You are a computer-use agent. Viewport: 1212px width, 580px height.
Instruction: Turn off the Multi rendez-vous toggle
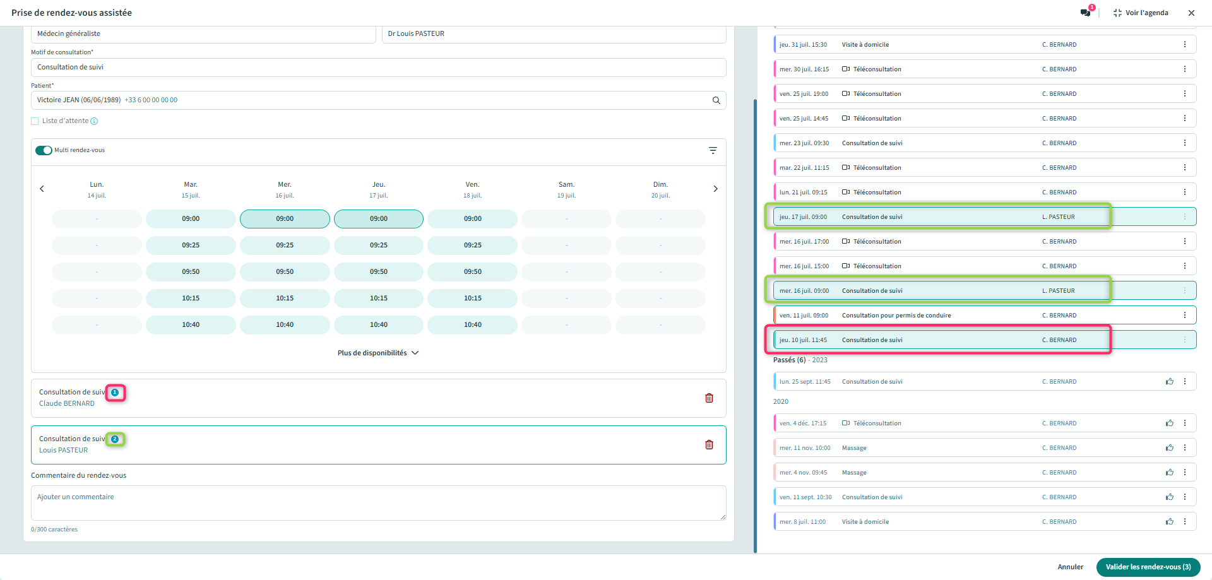click(x=44, y=150)
